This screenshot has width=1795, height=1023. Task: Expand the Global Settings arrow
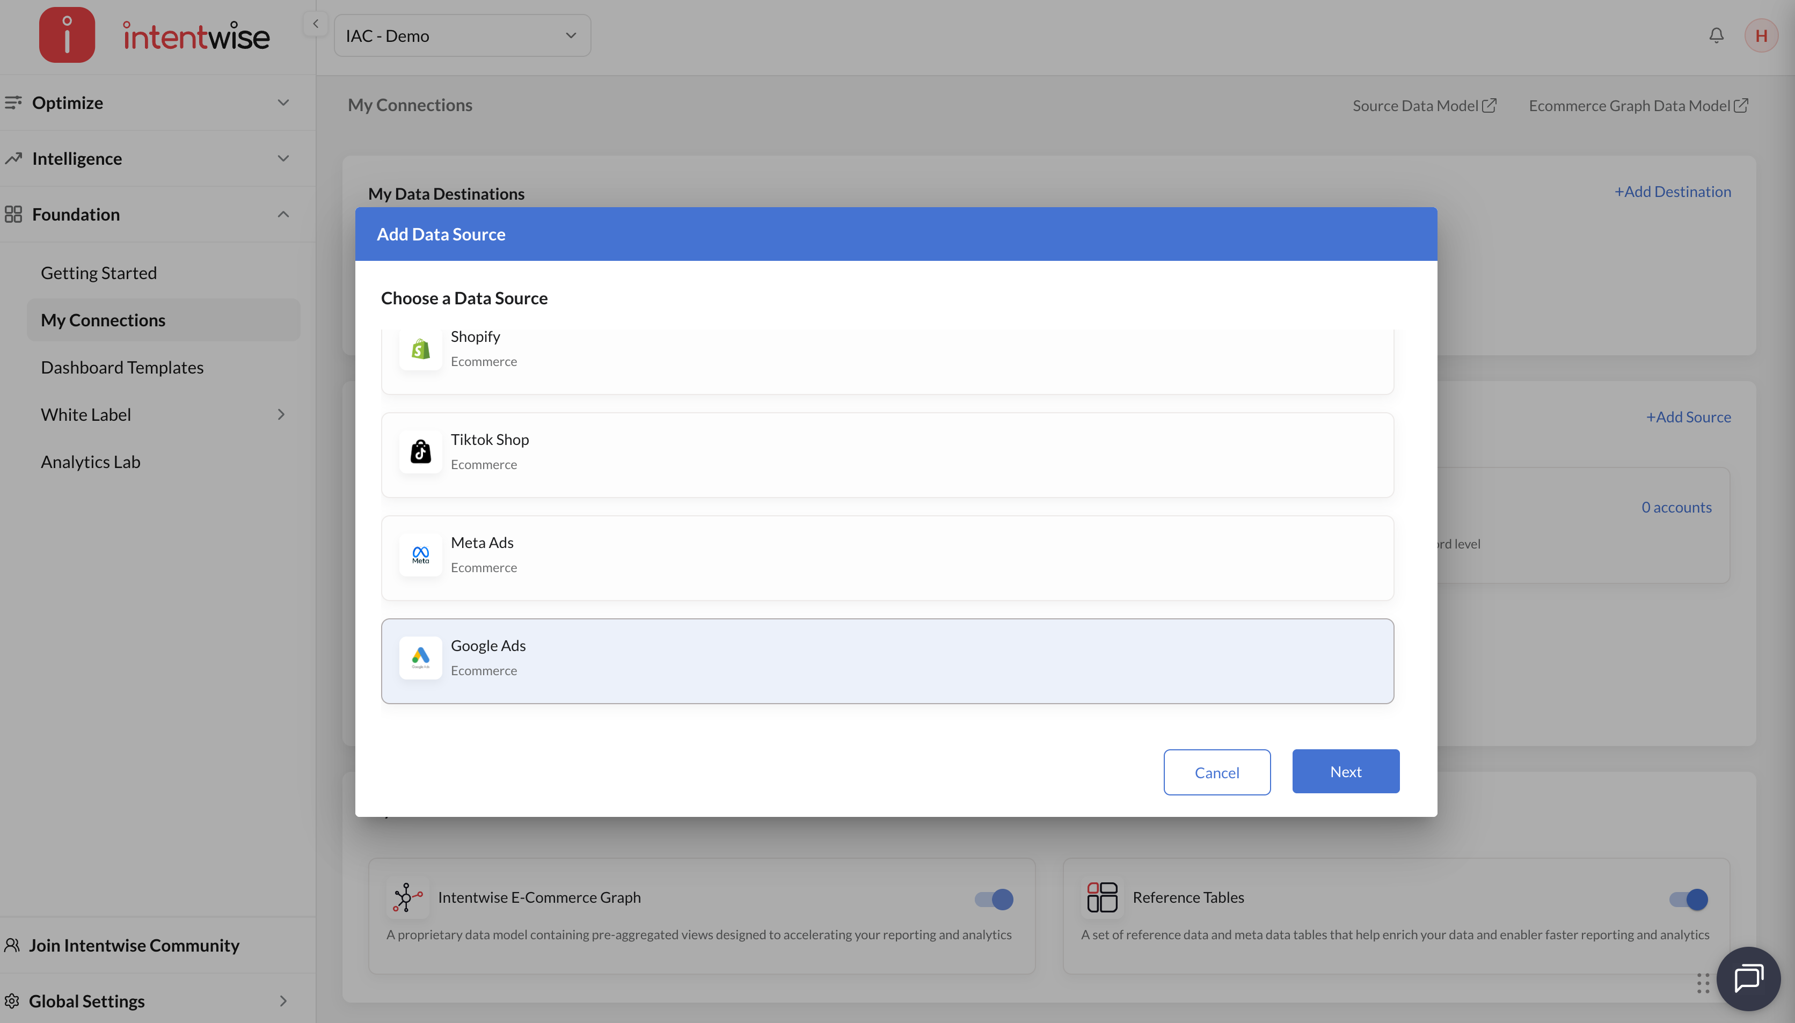283,1000
